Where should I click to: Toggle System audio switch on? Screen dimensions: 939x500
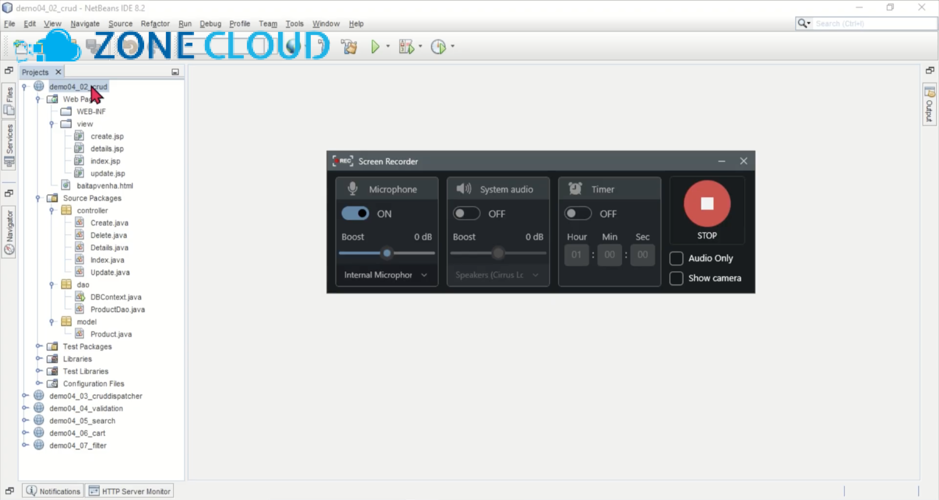tap(466, 214)
